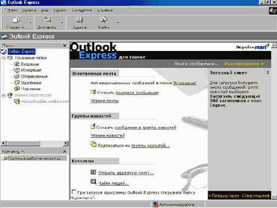The height and width of the screenshot is (208, 277).
Task: Click the Создать сообщение toolbar icon
Action: point(16,20)
